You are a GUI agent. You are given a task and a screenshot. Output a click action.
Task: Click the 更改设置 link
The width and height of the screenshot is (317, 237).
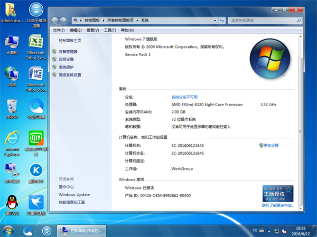point(271,145)
